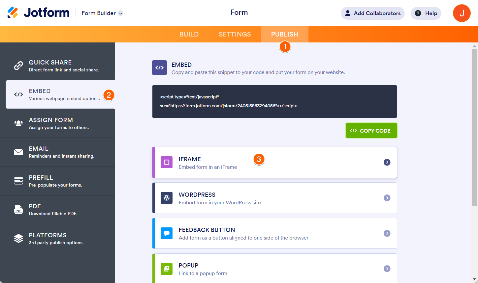Screen dimensions: 478x283
Task: Select PLATFORMS in the sidebar
Action: (x=57, y=238)
